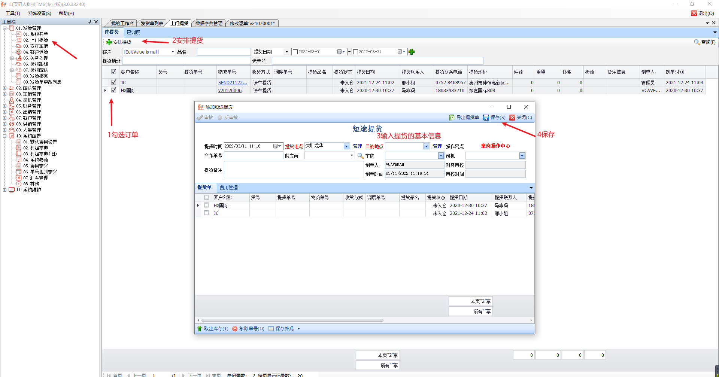719x377 pixels.
Task: Click the green plus icon after date range
Action: point(412,52)
